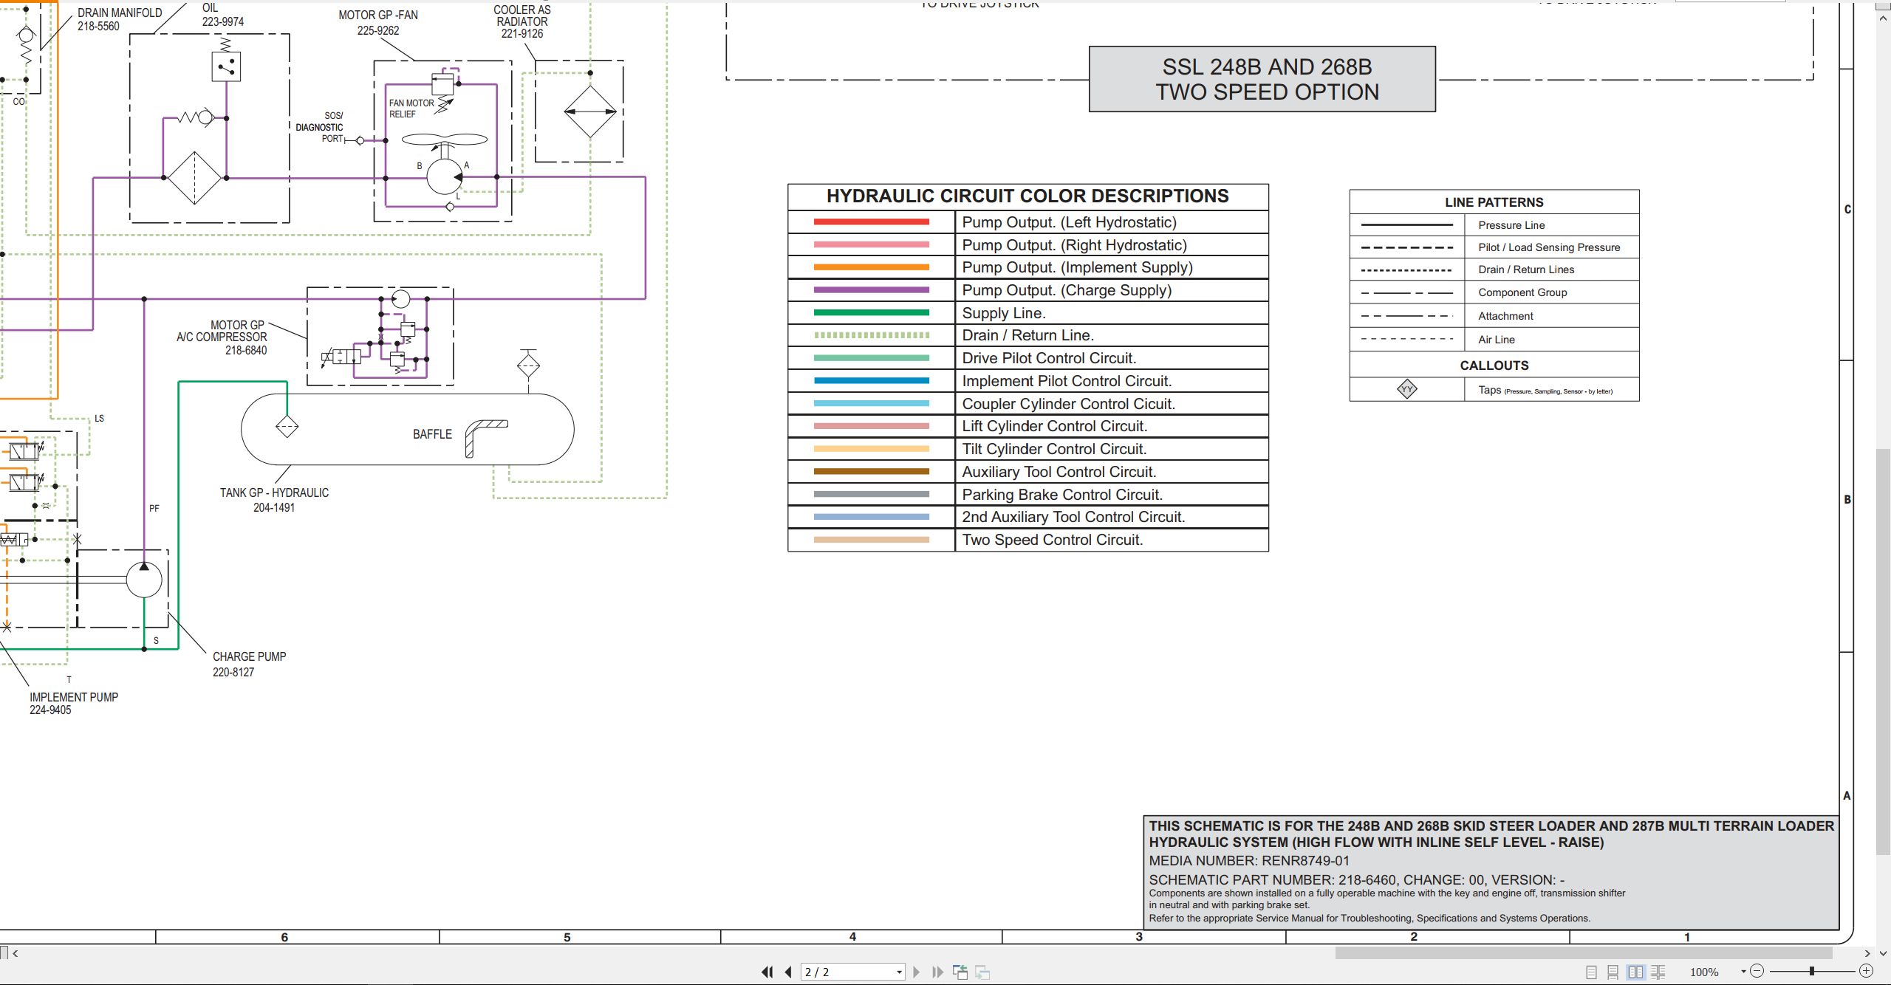Click the scroll right arrow
The width and height of the screenshot is (1891, 985).
point(1867,953)
